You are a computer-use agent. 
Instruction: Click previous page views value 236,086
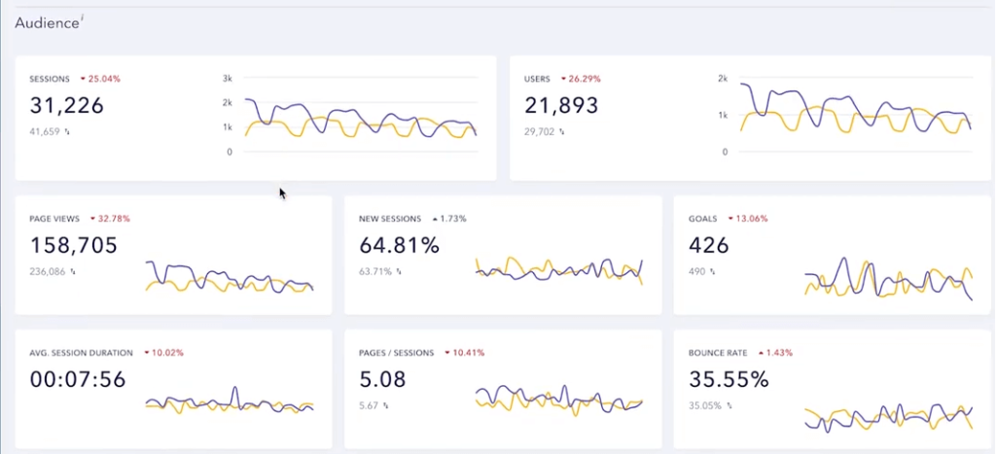[47, 272]
